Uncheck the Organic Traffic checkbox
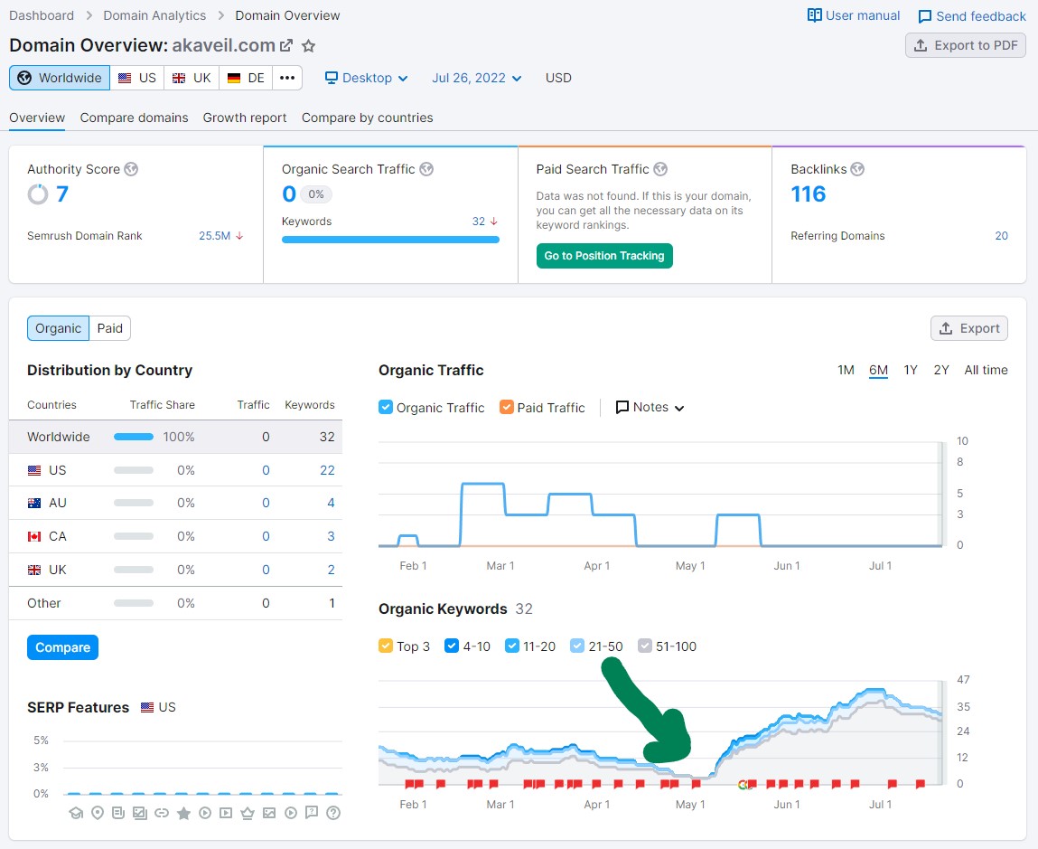The height and width of the screenshot is (849, 1038). (x=386, y=408)
